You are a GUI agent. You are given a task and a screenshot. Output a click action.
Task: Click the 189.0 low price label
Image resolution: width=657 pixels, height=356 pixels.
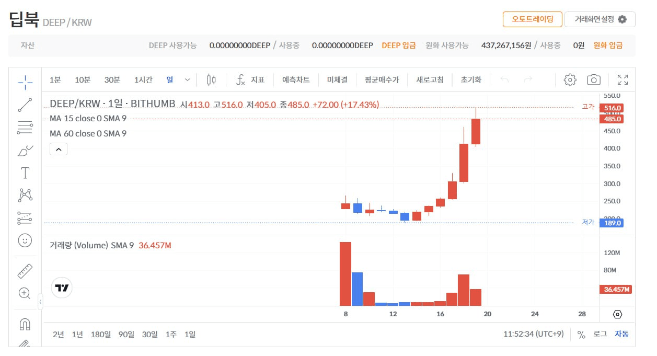pos(613,223)
